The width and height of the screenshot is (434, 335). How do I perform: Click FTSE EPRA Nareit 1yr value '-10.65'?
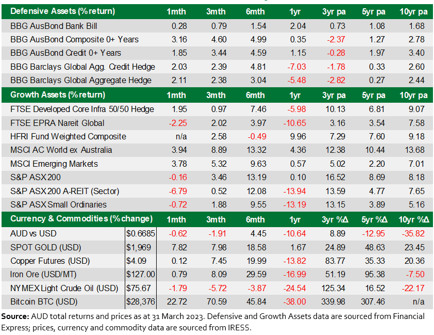coord(294,123)
